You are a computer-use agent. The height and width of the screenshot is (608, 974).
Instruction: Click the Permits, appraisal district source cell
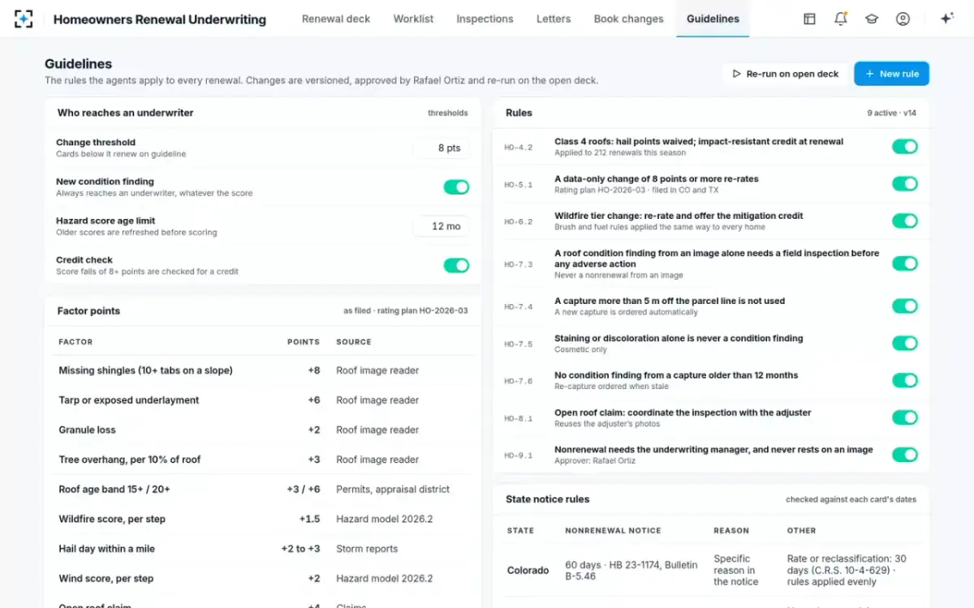[393, 490]
